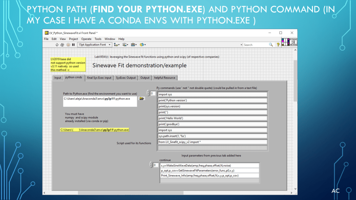Select the final Sys Exec input tab
356x200 pixels.
pos(99,78)
